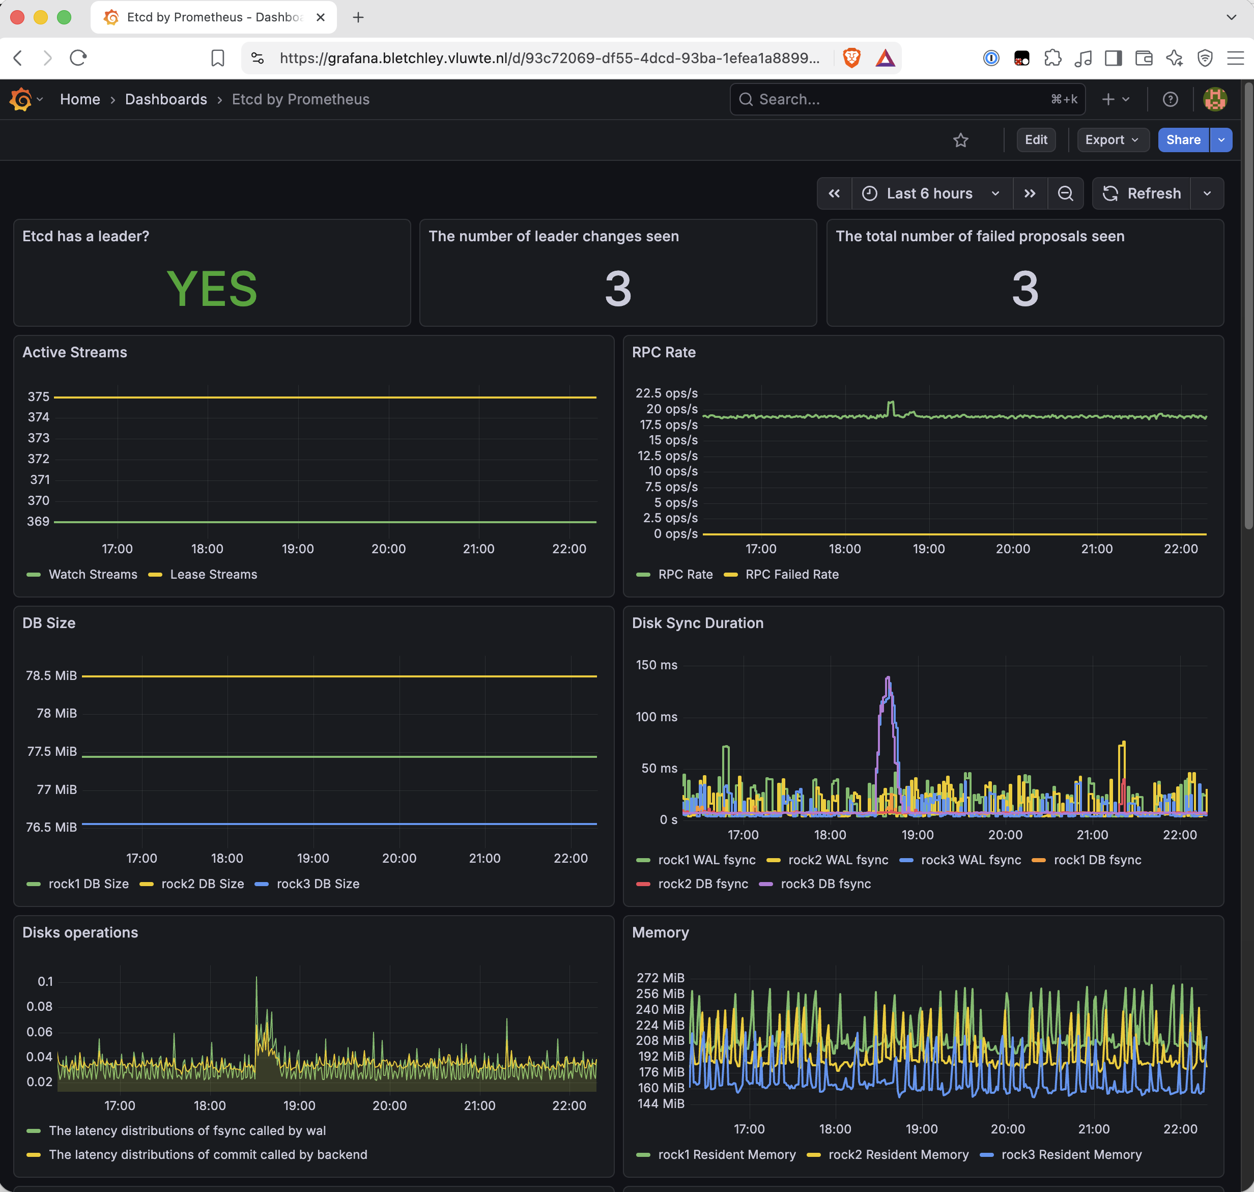Click the Edit dashboard button
Viewport: 1254px width, 1192px height.
click(x=1036, y=140)
